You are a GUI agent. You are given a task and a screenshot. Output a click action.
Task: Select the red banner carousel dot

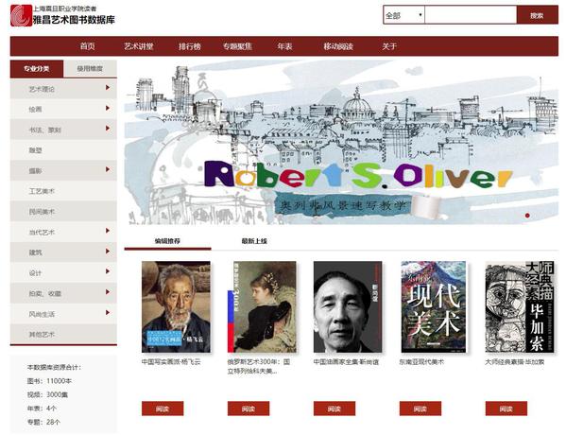527,216
